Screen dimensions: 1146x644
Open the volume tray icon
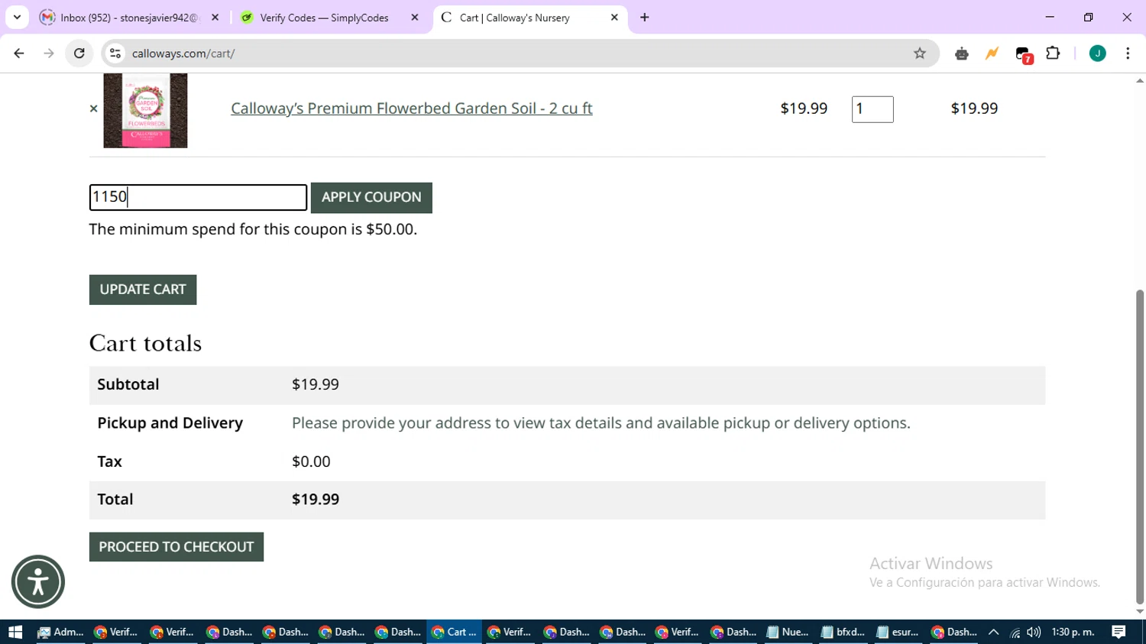pyautogui.click(x=1034, y=632)
